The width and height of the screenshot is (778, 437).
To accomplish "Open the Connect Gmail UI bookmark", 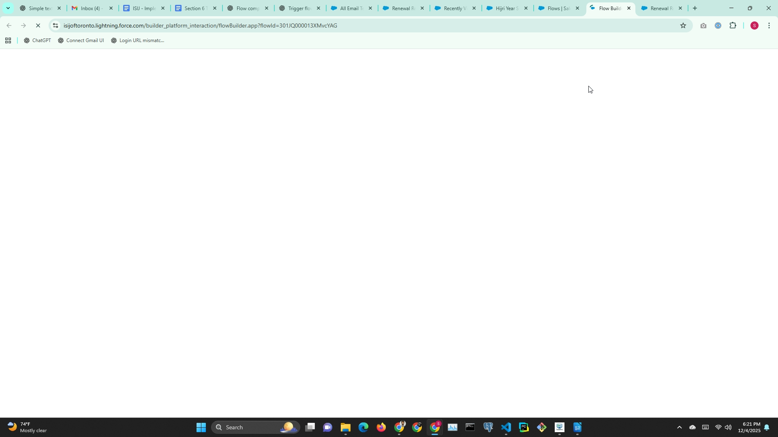I will click(x=81, y=40).
